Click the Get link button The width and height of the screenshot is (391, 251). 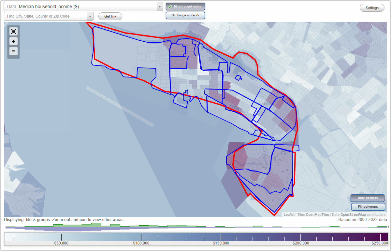click(x=110, y=16)
